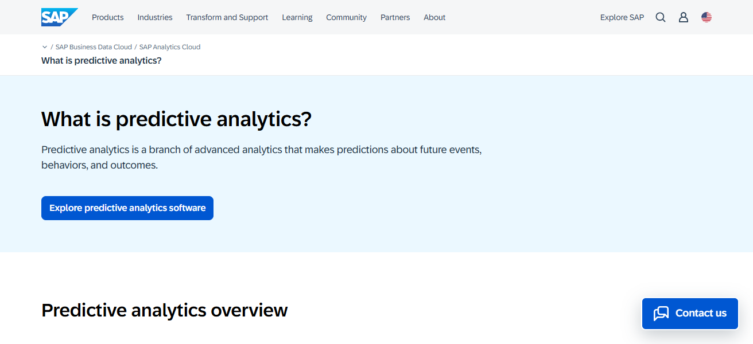Viewport: 753px width, 344px height.
Task: Open the Learning menu
Action: pyautogui.click(x=297, y=17)
